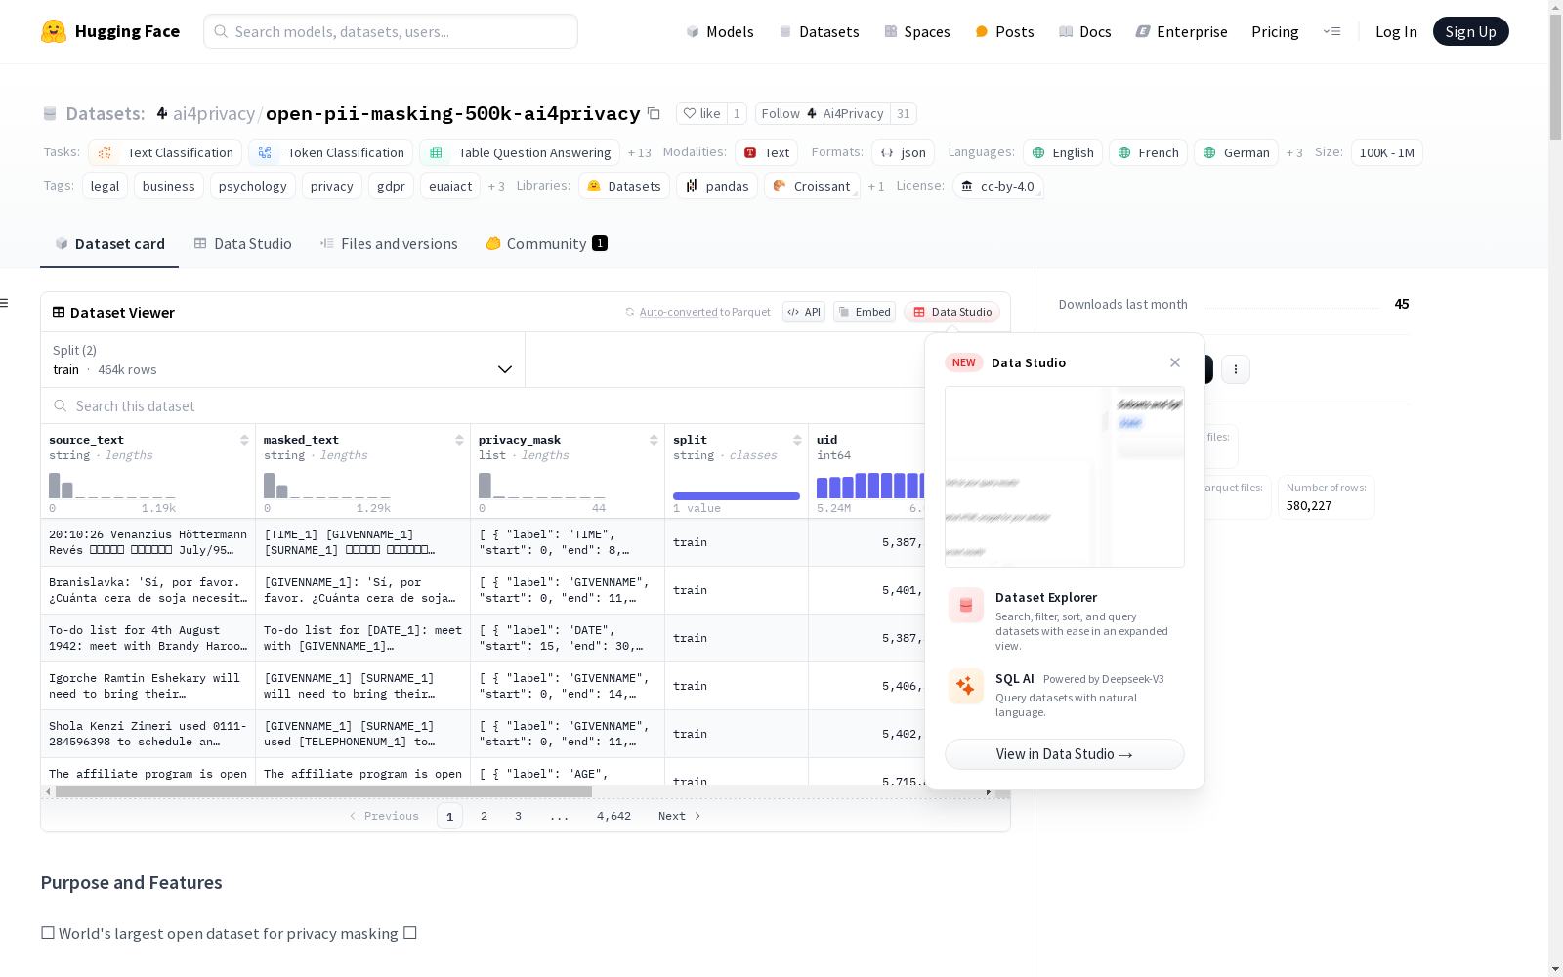Sort the masked_text column

(x=459, y=441)
